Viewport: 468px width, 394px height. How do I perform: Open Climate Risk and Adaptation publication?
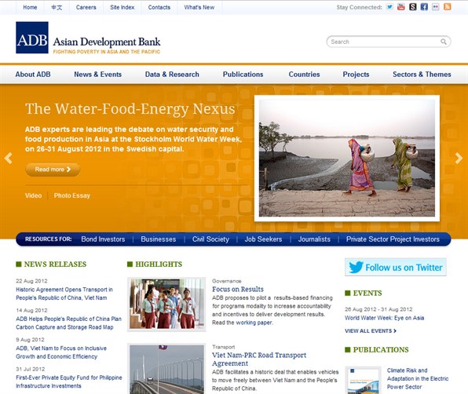418,378
